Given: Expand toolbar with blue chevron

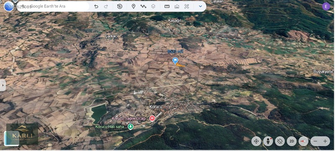Looking at the screenshot, I should [201, 6].
